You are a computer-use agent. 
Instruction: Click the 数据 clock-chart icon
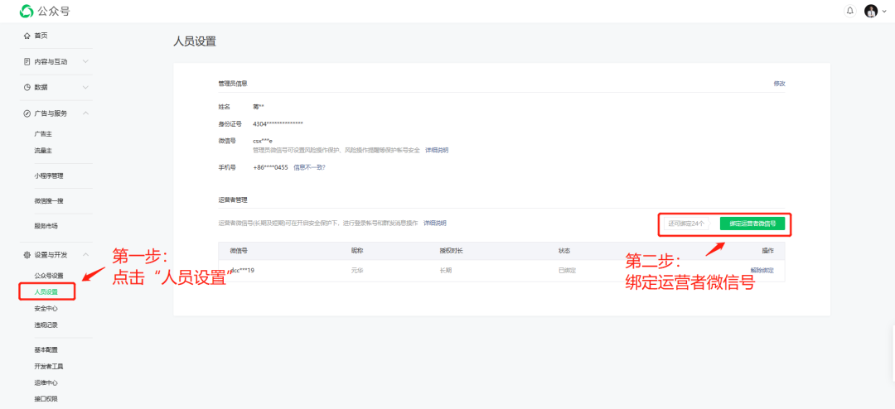click(x=27, y=87)
